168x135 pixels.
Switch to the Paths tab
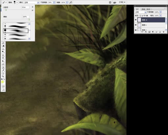pyautogui.click(x=148, y=9)
